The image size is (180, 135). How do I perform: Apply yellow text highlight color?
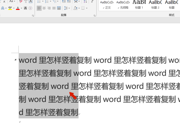point(10,8)
